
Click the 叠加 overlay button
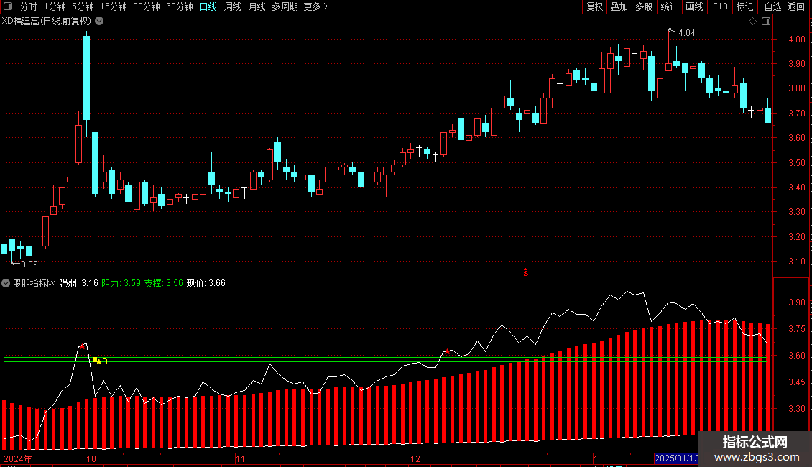point(619,6)
